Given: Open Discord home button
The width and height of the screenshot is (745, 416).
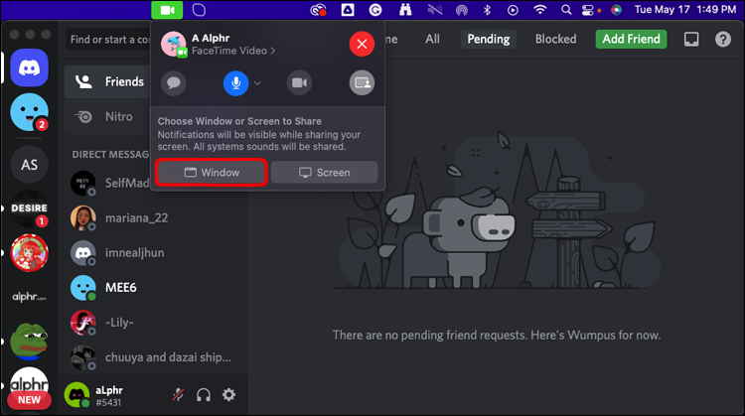Looking at the screenshot, I should click(30, 68).
